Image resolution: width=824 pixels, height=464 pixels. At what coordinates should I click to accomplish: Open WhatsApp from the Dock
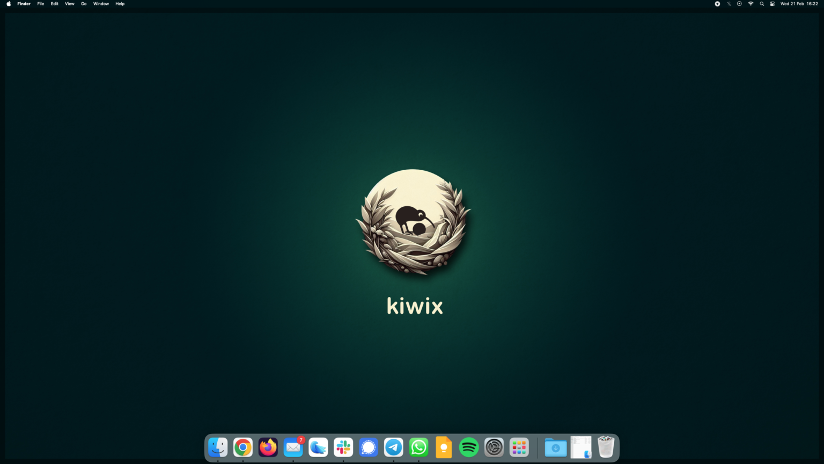[418, 447]
